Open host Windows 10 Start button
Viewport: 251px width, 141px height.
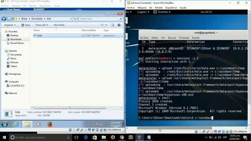click(x=4, y=137)
